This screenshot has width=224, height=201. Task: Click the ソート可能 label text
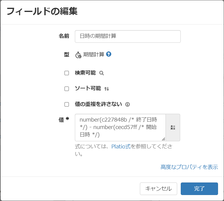coord(88,88)
